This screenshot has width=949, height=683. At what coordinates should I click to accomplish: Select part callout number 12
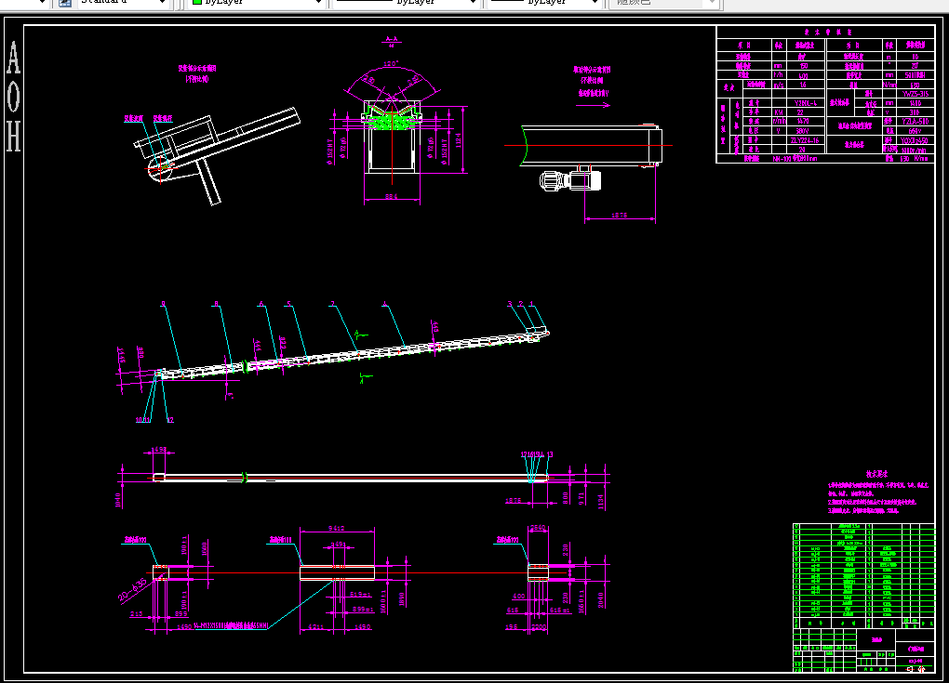[x=170, y=420]
